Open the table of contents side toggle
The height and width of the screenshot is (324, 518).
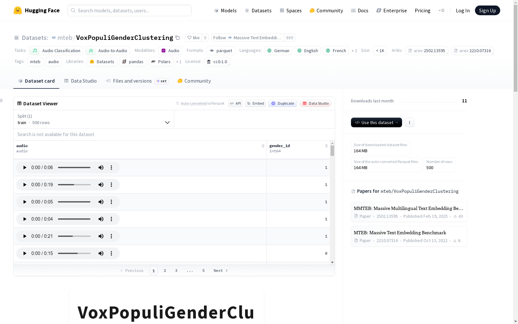2,100
